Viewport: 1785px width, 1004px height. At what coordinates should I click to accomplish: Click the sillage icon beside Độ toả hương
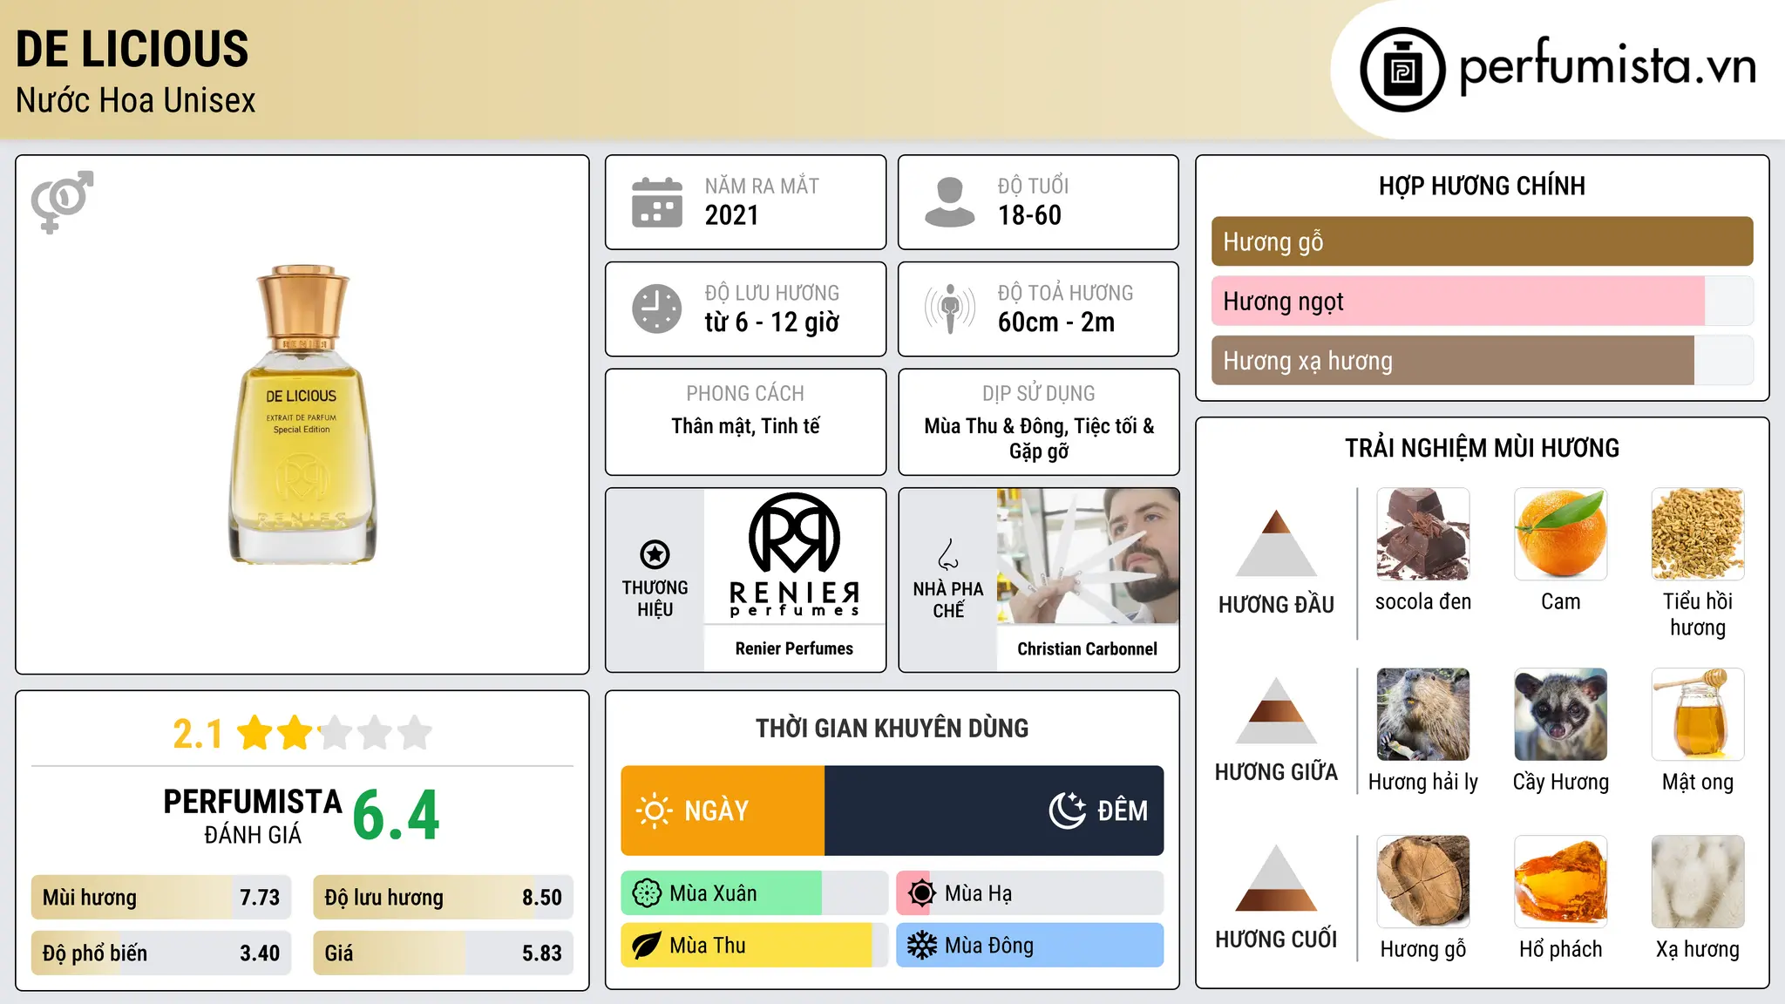pyautogui.click(x=949, y=309)
